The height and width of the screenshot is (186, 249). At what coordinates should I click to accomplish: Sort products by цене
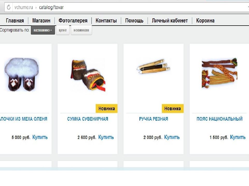pos(63,30)
